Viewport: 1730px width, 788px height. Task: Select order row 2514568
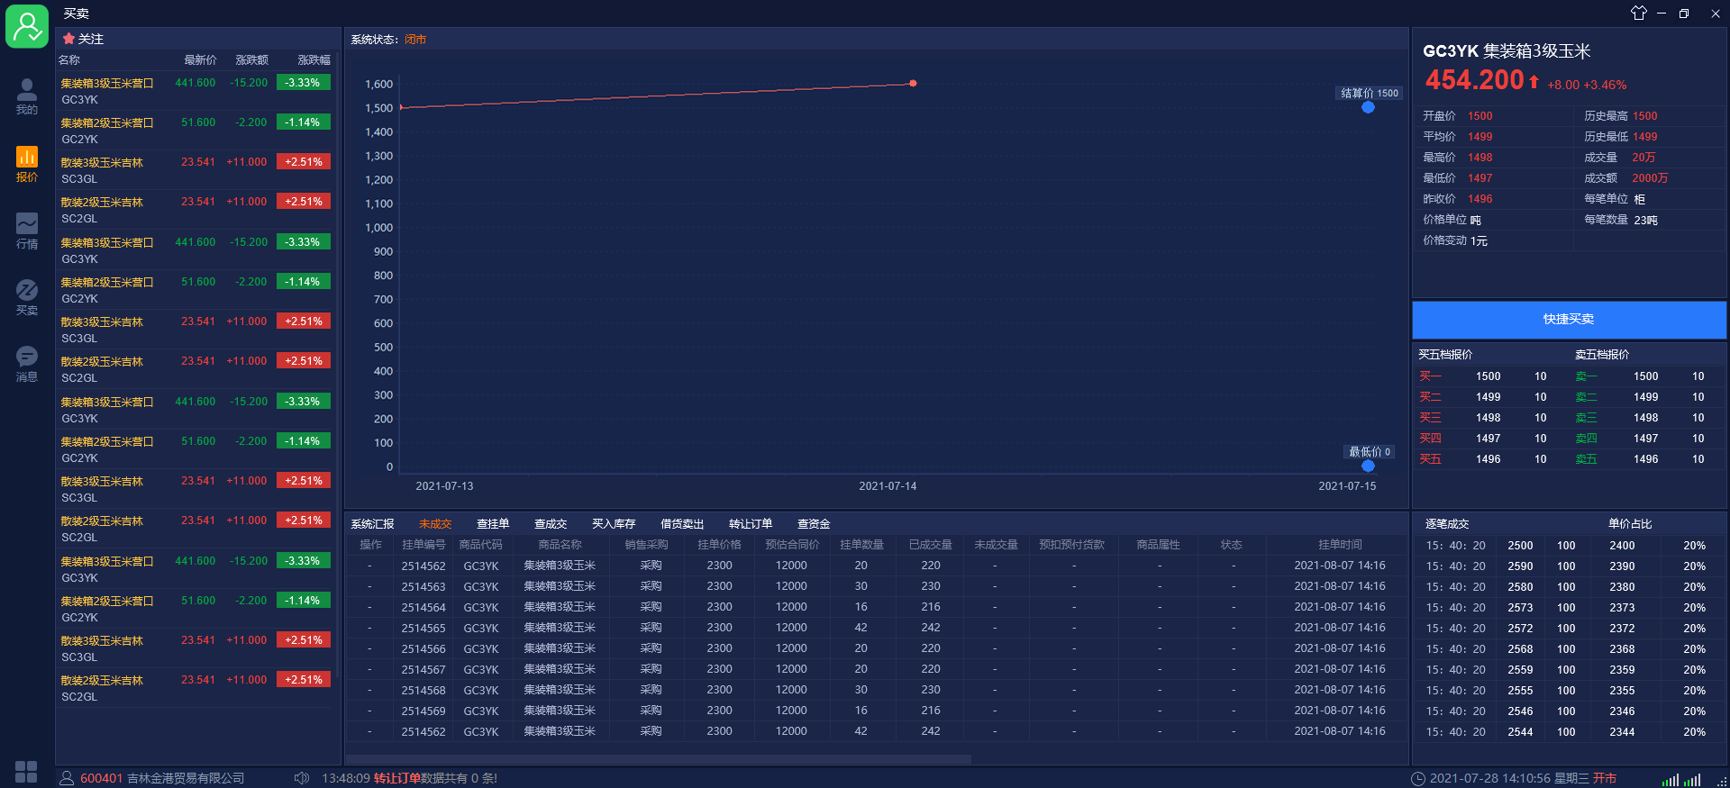[x=876, y=690]
